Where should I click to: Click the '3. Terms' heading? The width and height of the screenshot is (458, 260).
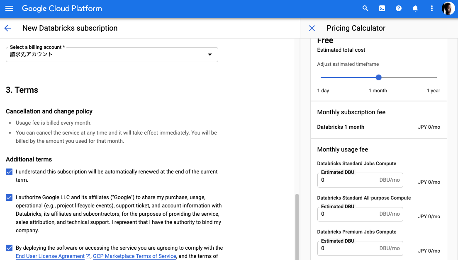tap(22, 90)
